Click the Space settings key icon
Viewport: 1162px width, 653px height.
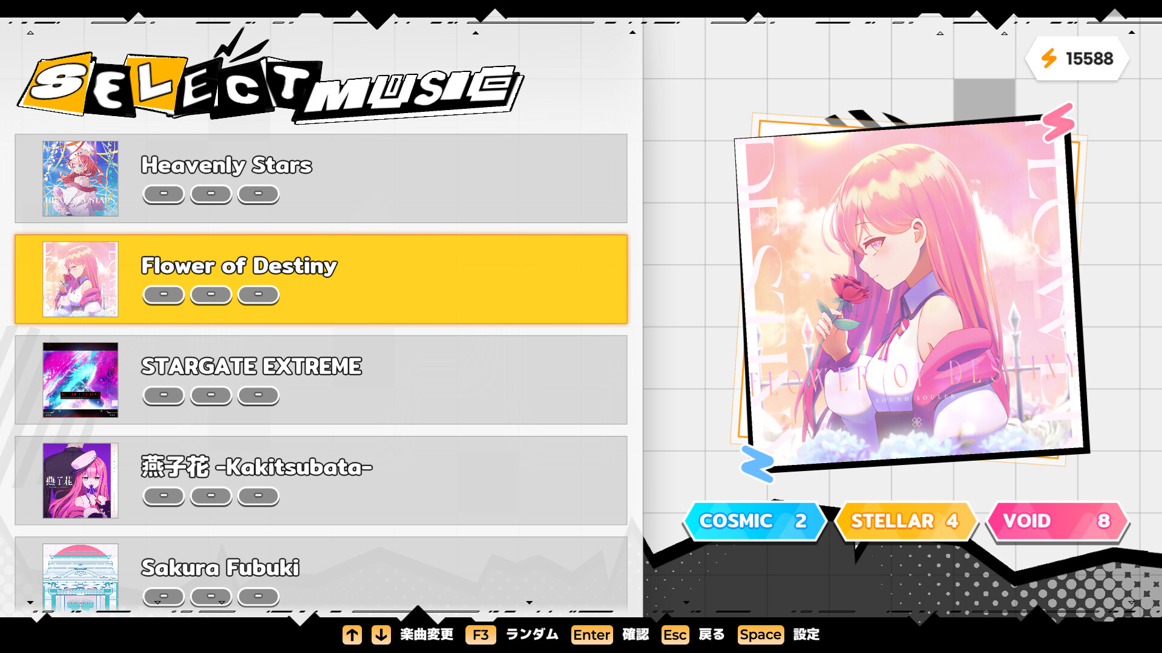(761, 634)
